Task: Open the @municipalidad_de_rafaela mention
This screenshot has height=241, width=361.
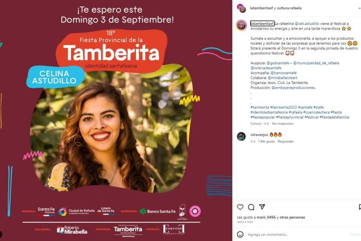Action: (x=316, y=63)
